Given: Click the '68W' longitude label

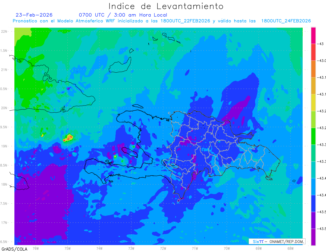Looking at the screenshot, I should click(290, 248).
